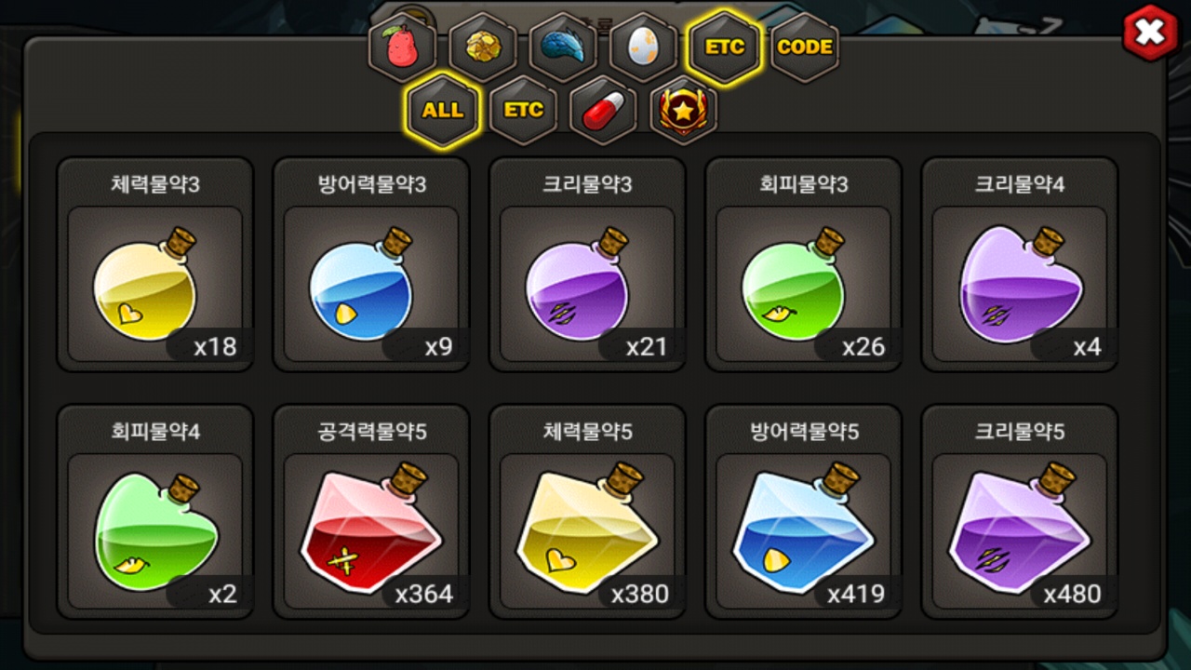Open the egg category icon

pyautogui.click(x=644, y=47)
